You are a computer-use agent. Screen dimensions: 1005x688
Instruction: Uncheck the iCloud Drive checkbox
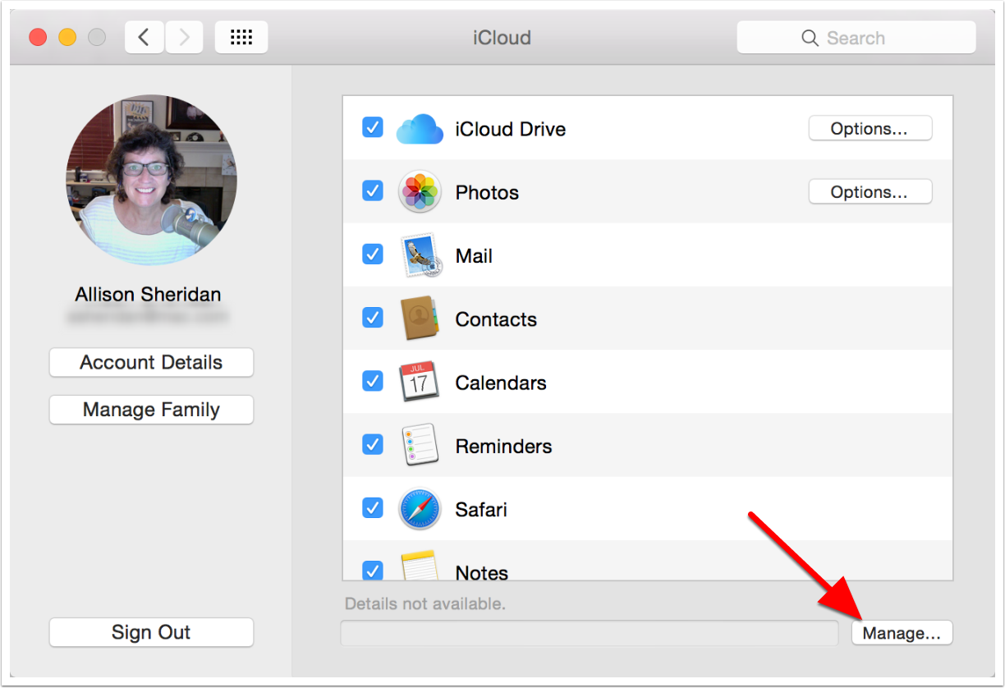point(373,128)
